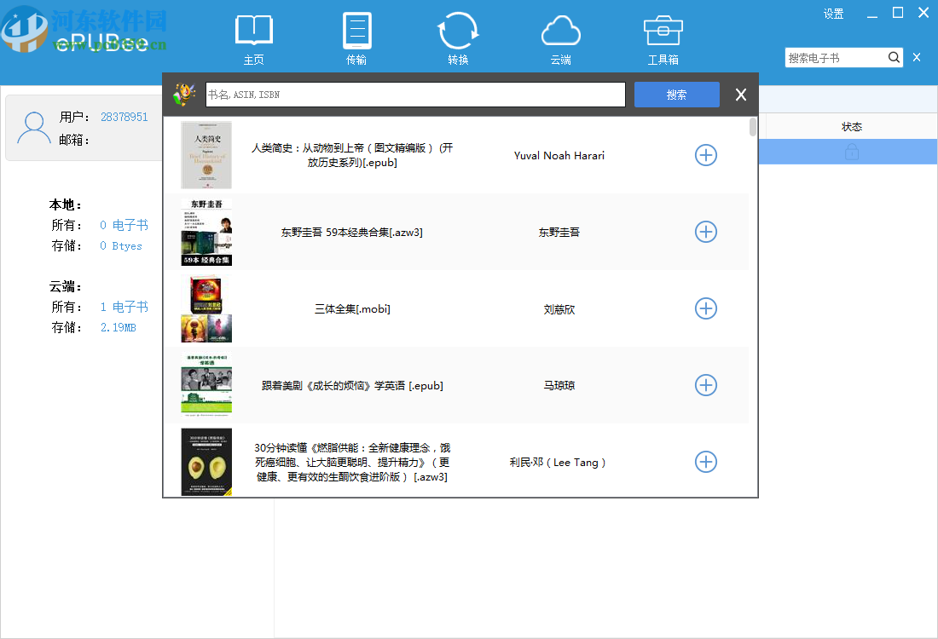Select title 跟着美剧《成长的烦恼》学英语 [.epub]
This screenshot has height=639, width=938.
click(352, 386)
